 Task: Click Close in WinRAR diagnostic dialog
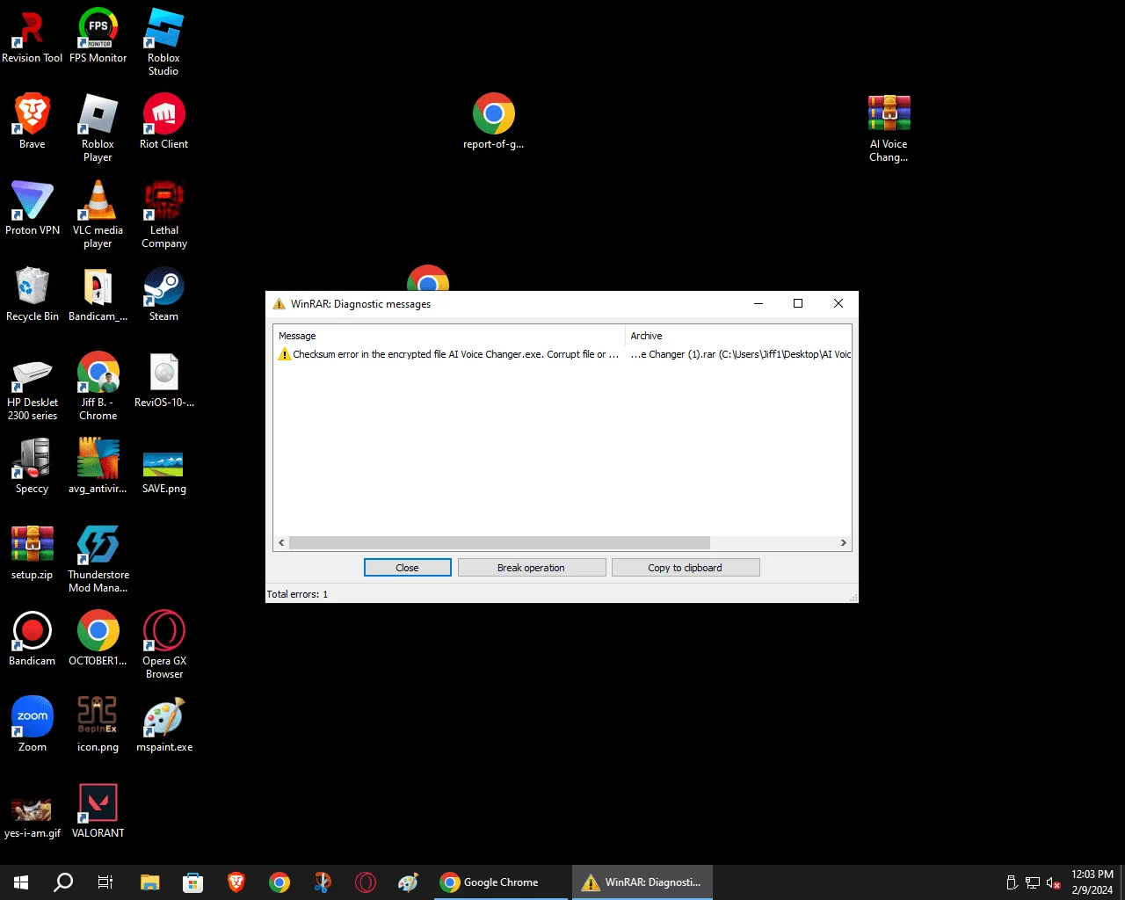click(408, 568)
